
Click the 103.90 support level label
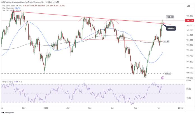(166, 41)
